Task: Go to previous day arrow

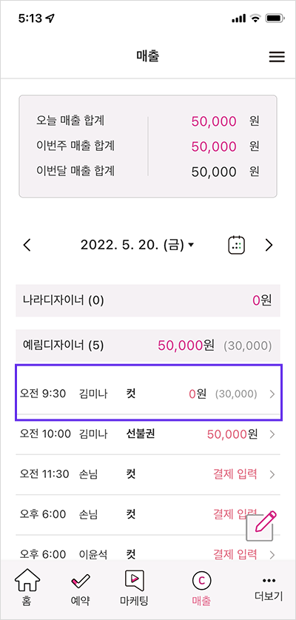Action: coord(27,245)
